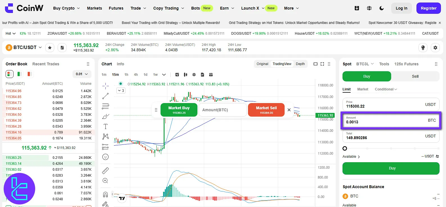Click the chart indicators icon in the chart toolbar

point(177,75)
